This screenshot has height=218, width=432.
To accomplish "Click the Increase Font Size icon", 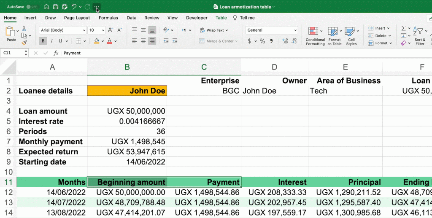I will (111, 30).
